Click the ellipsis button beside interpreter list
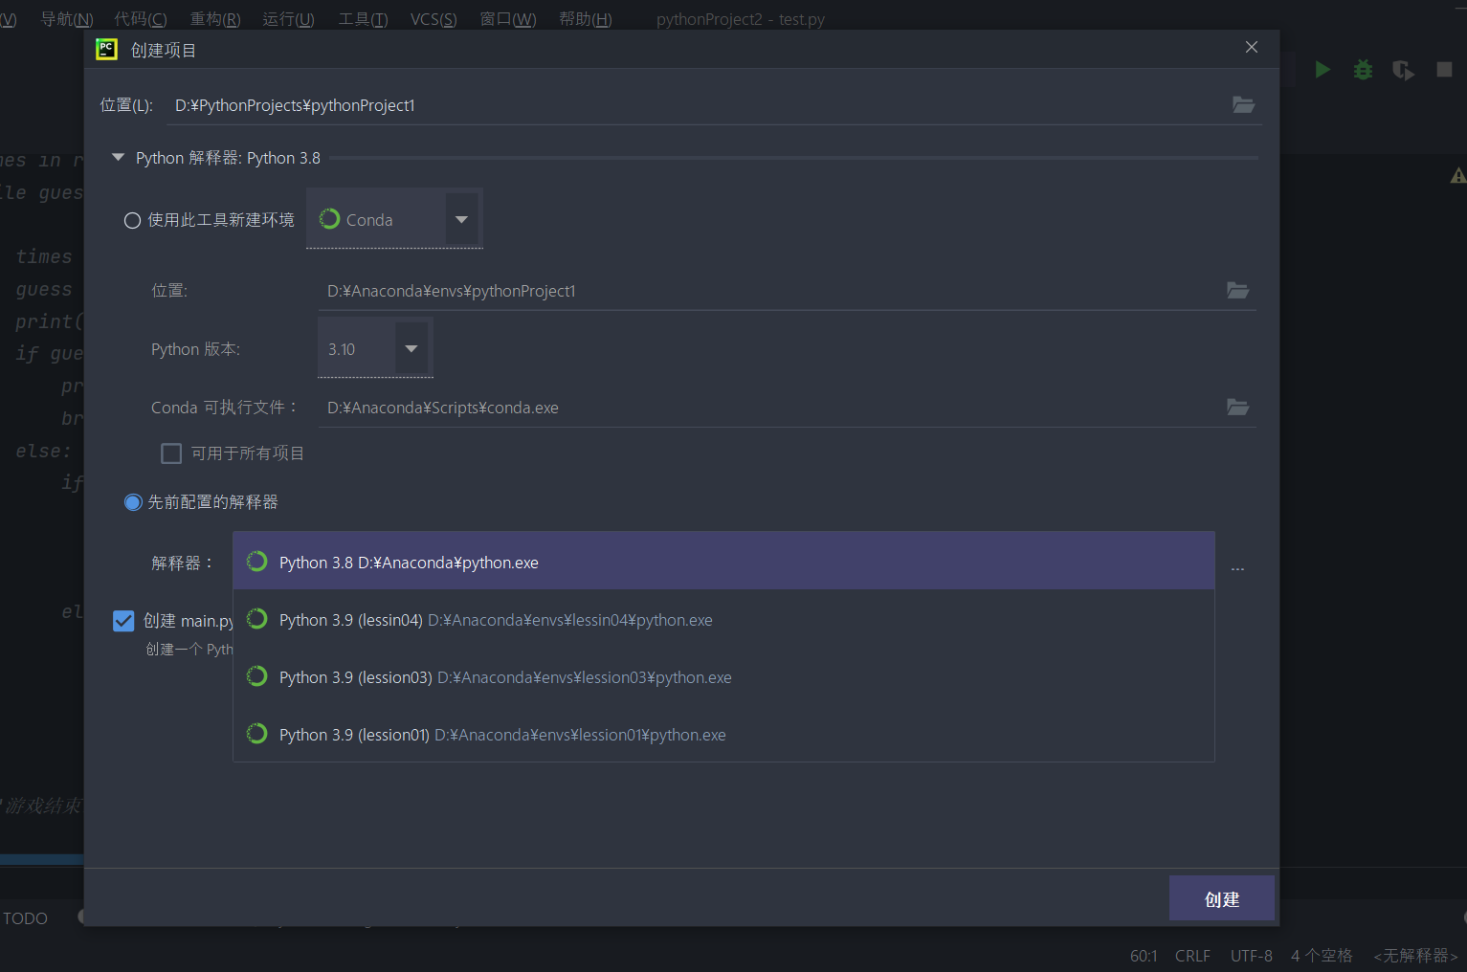Screen dimensions: 1467x972 (x=1237, y=567)
